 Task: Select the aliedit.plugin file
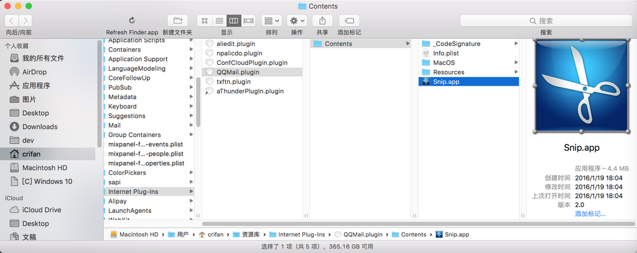coord(253,44)
